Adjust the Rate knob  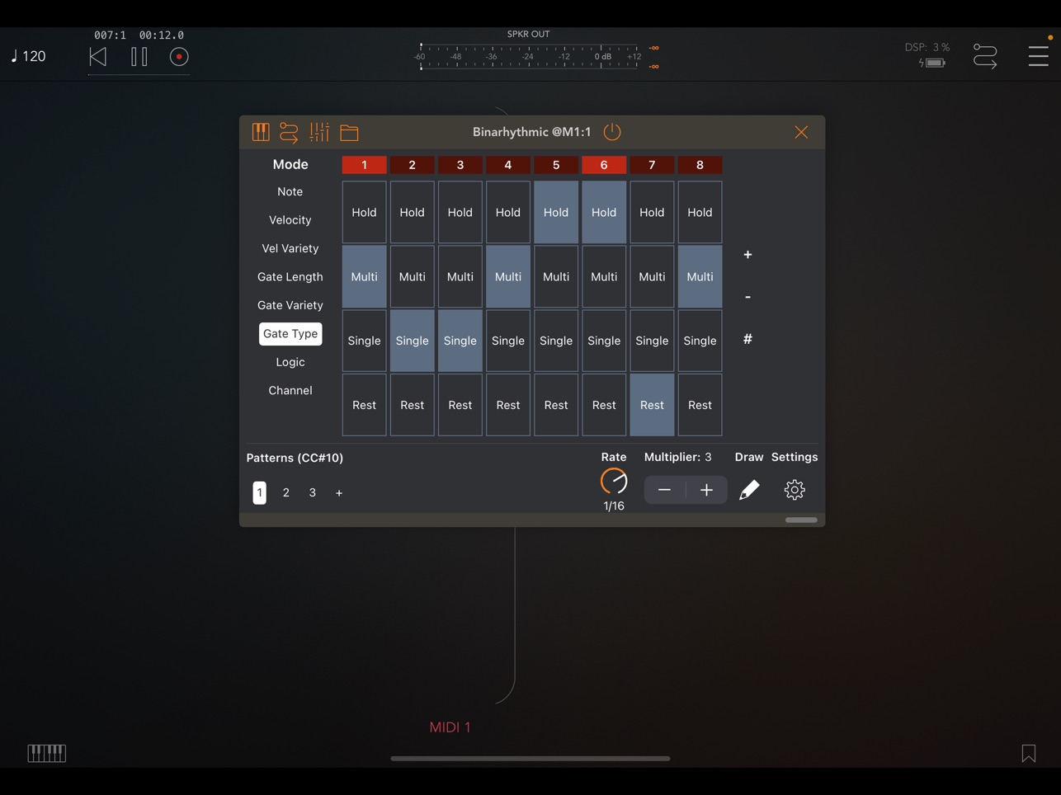click(614, 481)
